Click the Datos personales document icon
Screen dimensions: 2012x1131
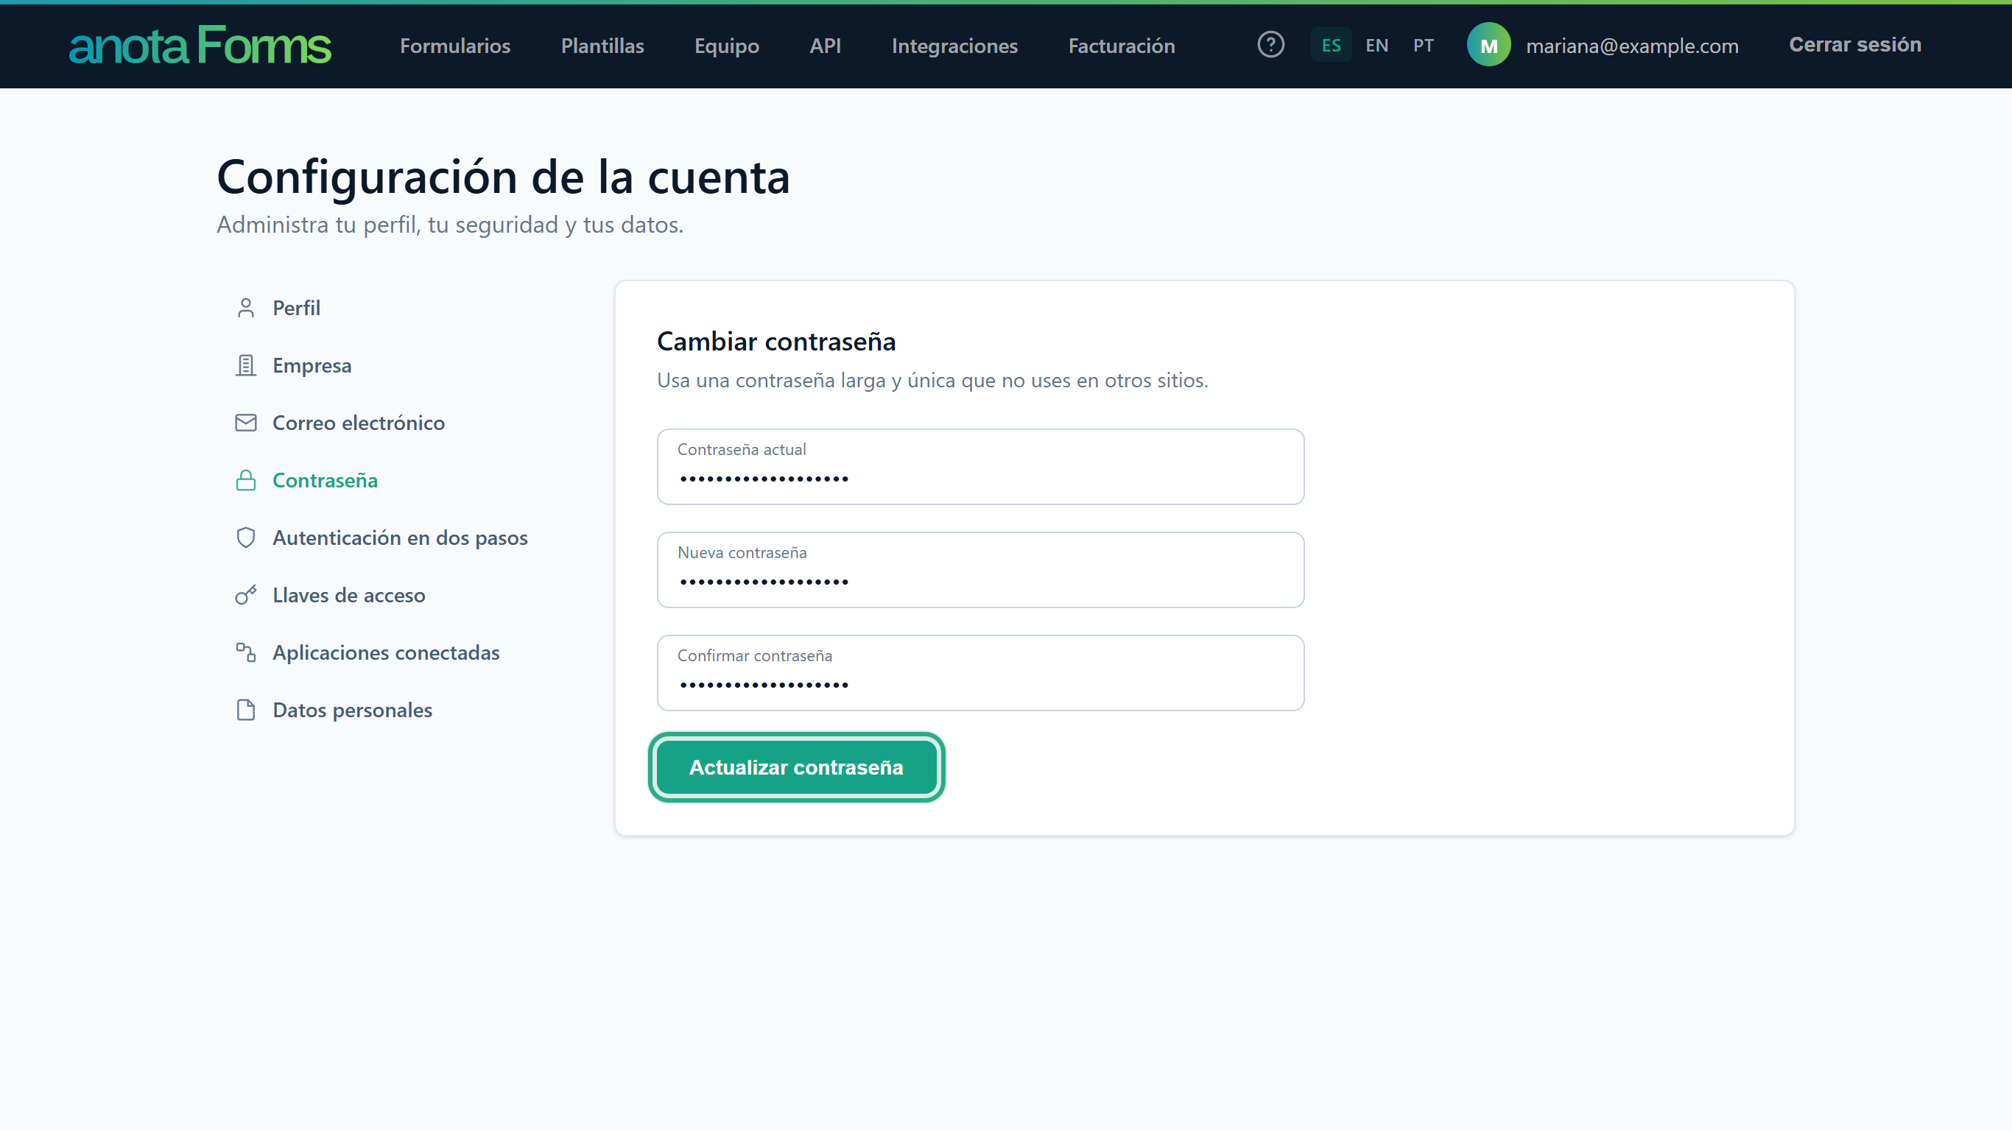(245, 710)
